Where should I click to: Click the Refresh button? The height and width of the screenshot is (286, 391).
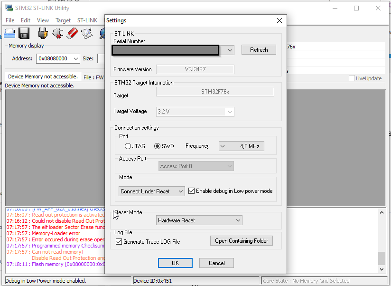point(259,50)
